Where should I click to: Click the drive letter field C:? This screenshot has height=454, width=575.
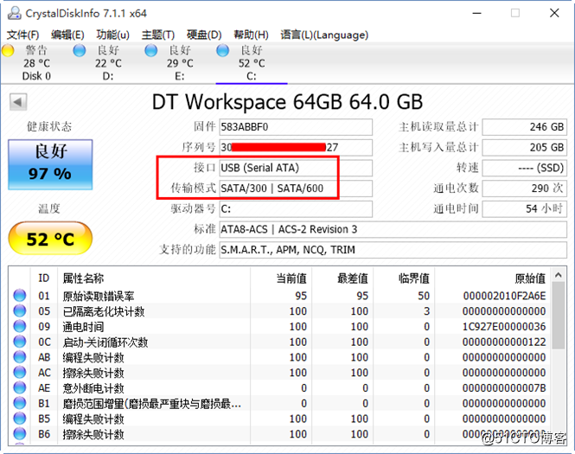(x=296, y=209)
